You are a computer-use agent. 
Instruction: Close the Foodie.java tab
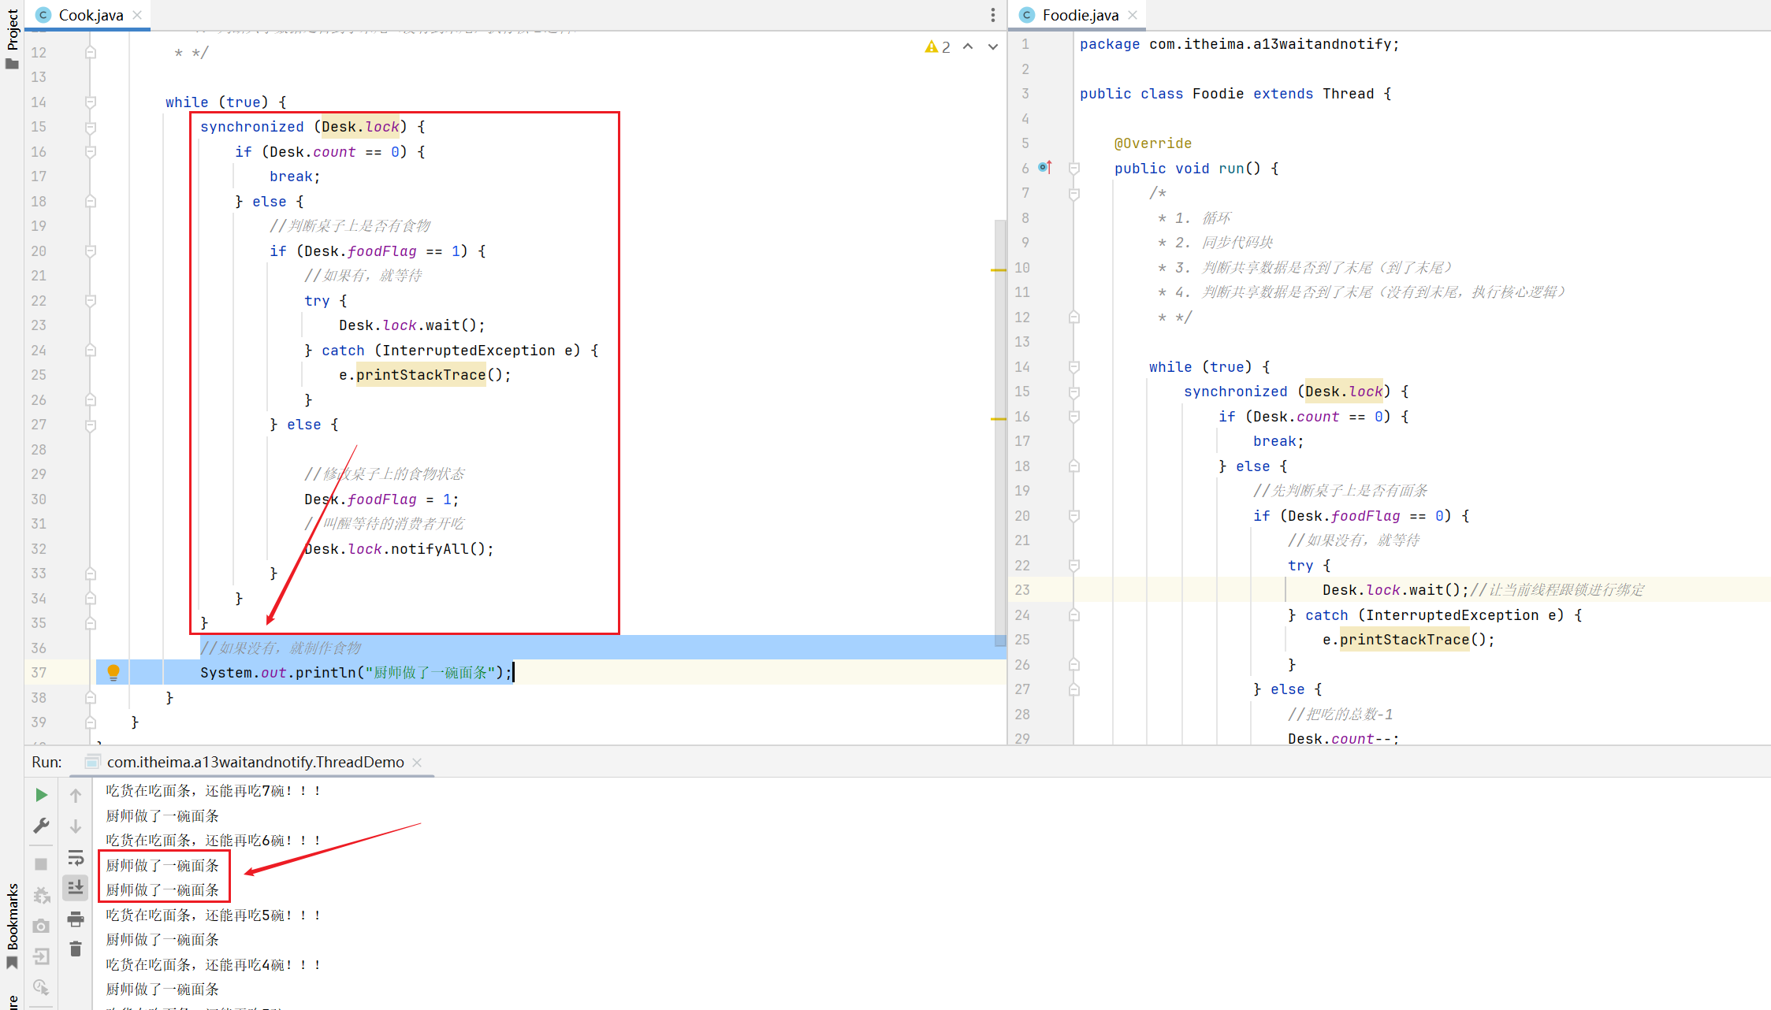[1133, 15]
